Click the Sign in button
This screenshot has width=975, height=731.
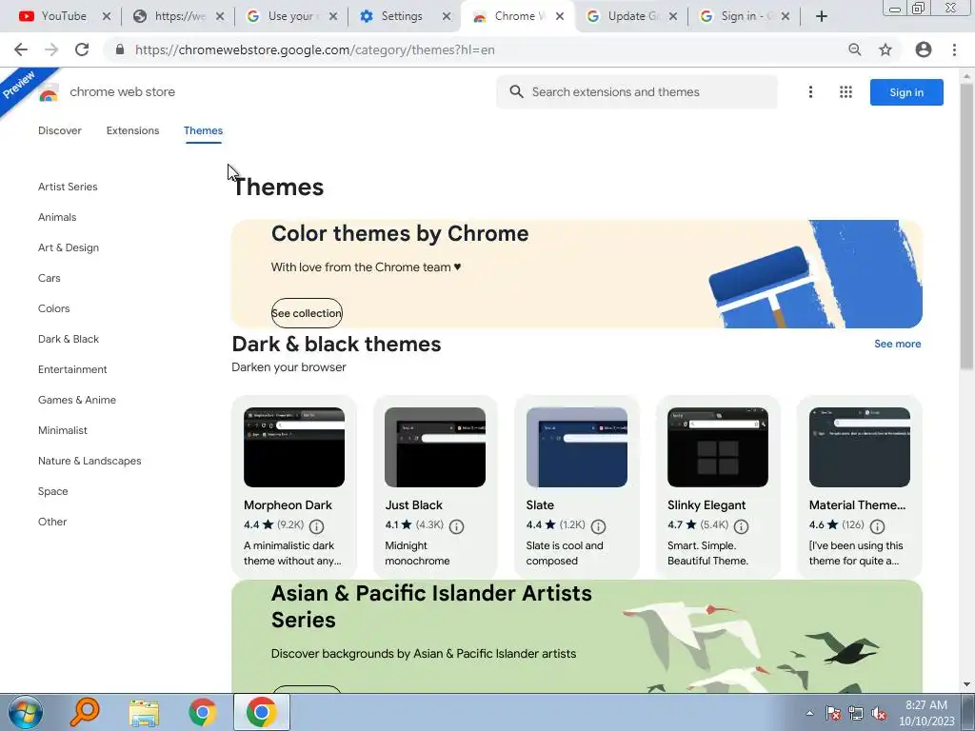pyautogui.click(x=906, y=92)
